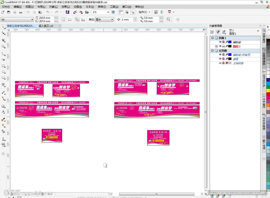The height and width of the screenshot is (198, 270).
Task: Collapse the 页面1 tree node
Action: tap(212, 38)
